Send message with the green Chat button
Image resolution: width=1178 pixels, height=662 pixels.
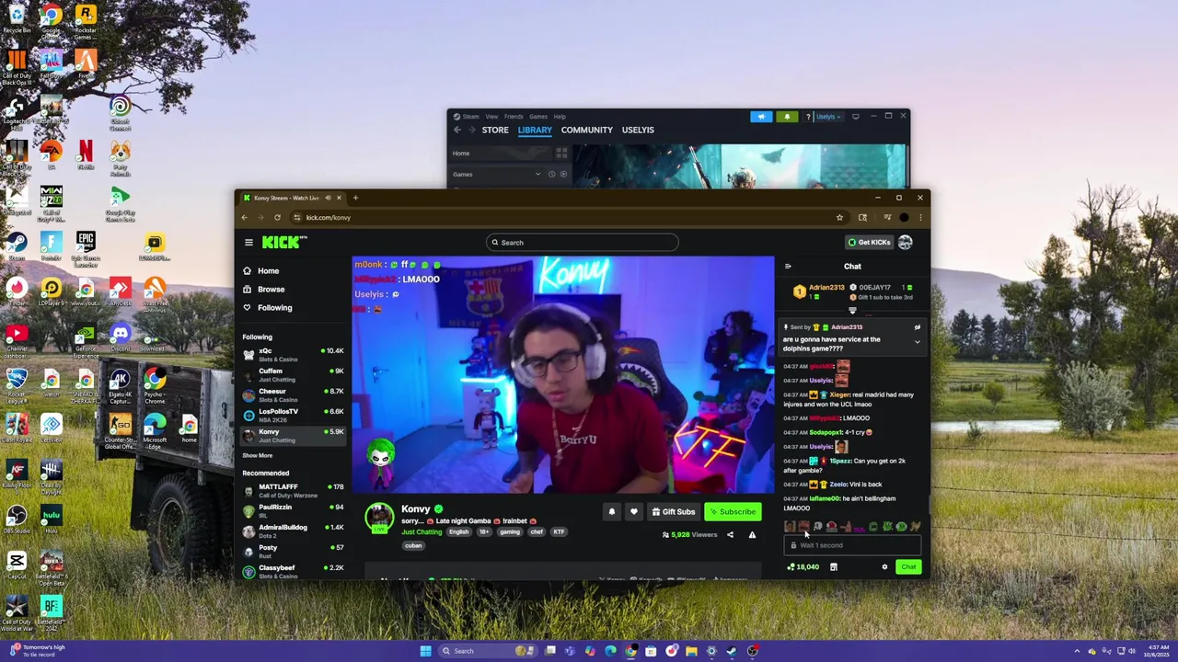pyautogui.click(x=908, y=567)
